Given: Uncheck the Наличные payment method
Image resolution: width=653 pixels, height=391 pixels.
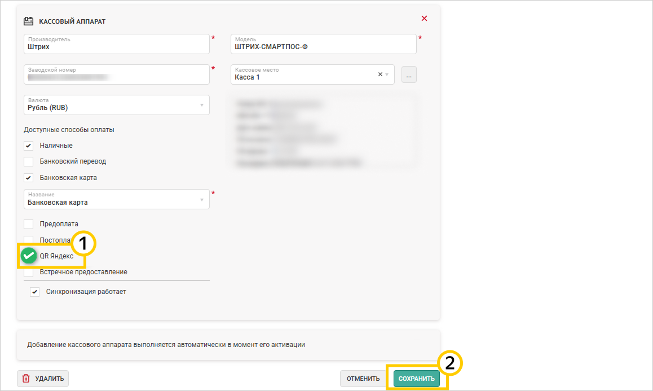Looking at the screenshot, I should click(28, 146).
